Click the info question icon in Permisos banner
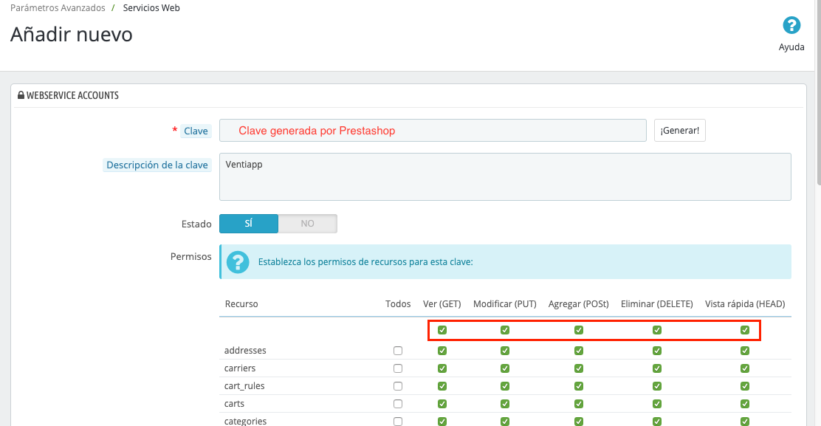The image size is (821, 426). 238,261
